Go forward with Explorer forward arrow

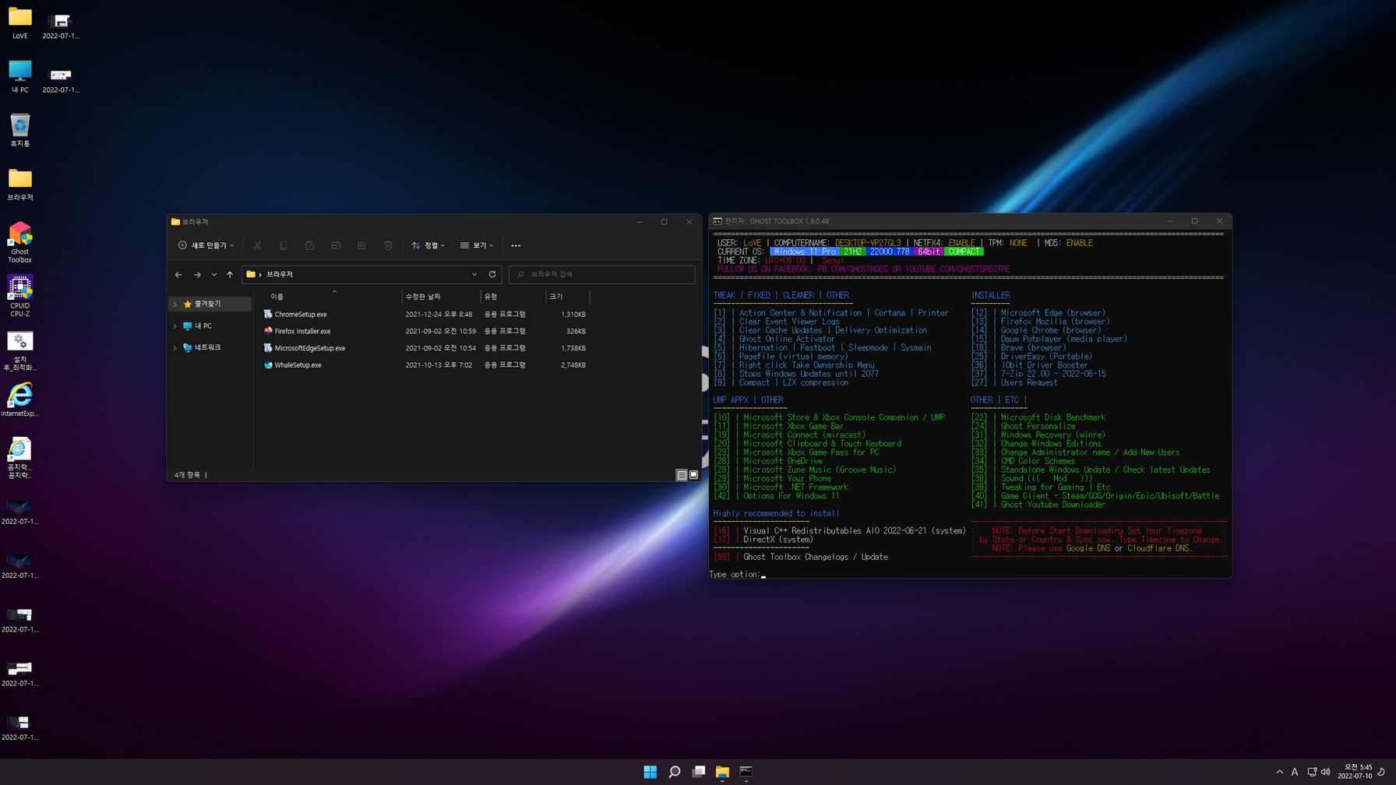pyautogui.click(x=197, y=274)
